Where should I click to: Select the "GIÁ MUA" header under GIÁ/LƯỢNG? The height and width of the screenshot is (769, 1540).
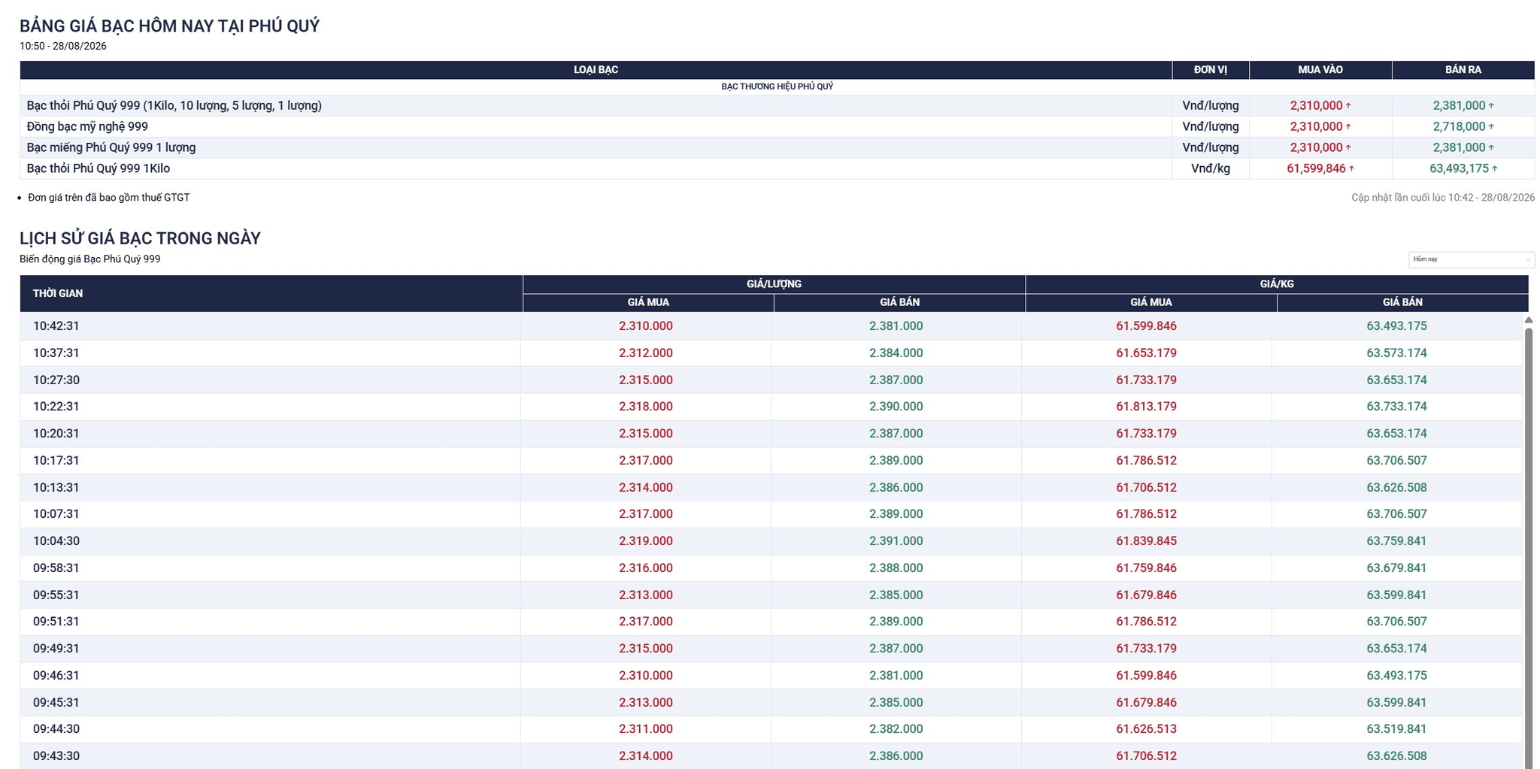[x=648, y=302]
